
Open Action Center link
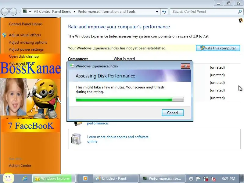point(20,166)
